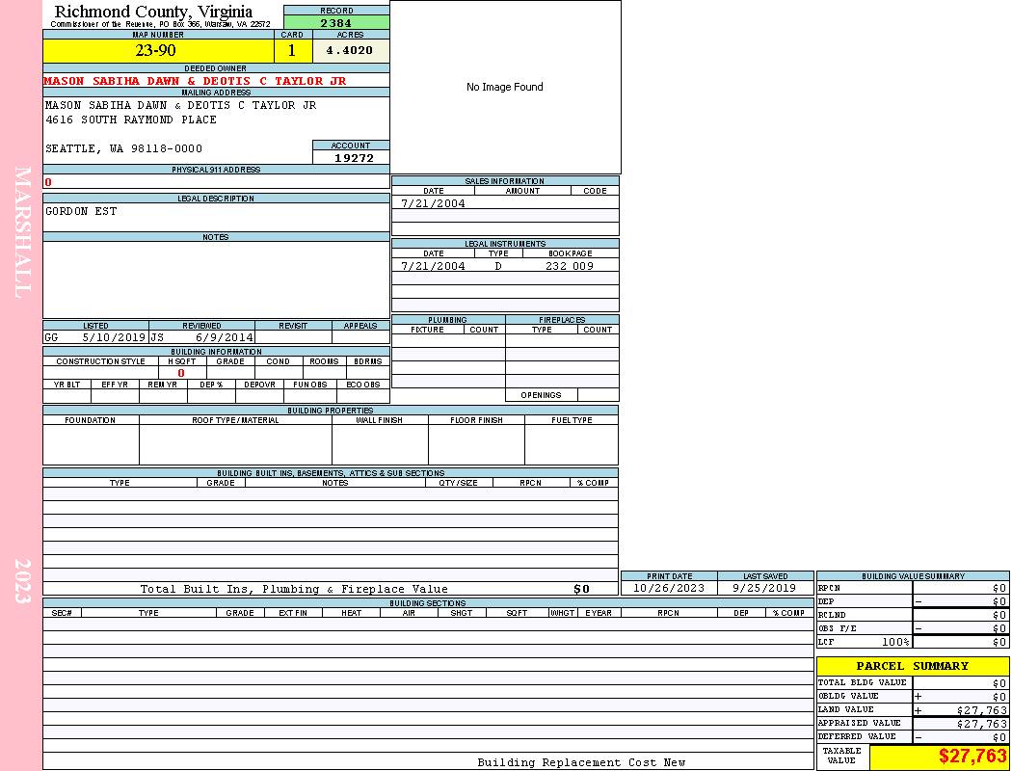Click the last saved date 9/25/2019
1012x771 pixels.
point(764,588)
